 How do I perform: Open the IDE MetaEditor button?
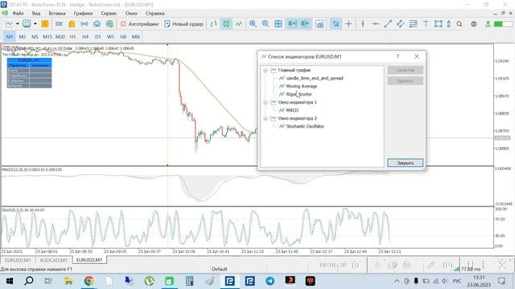pyautogui.click(x=59, y=24)
